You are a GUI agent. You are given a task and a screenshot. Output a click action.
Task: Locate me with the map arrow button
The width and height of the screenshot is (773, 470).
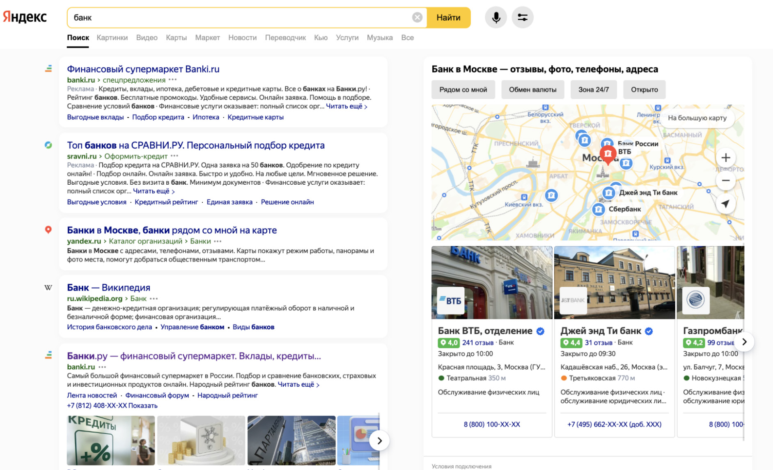click(x=725, y=204)
